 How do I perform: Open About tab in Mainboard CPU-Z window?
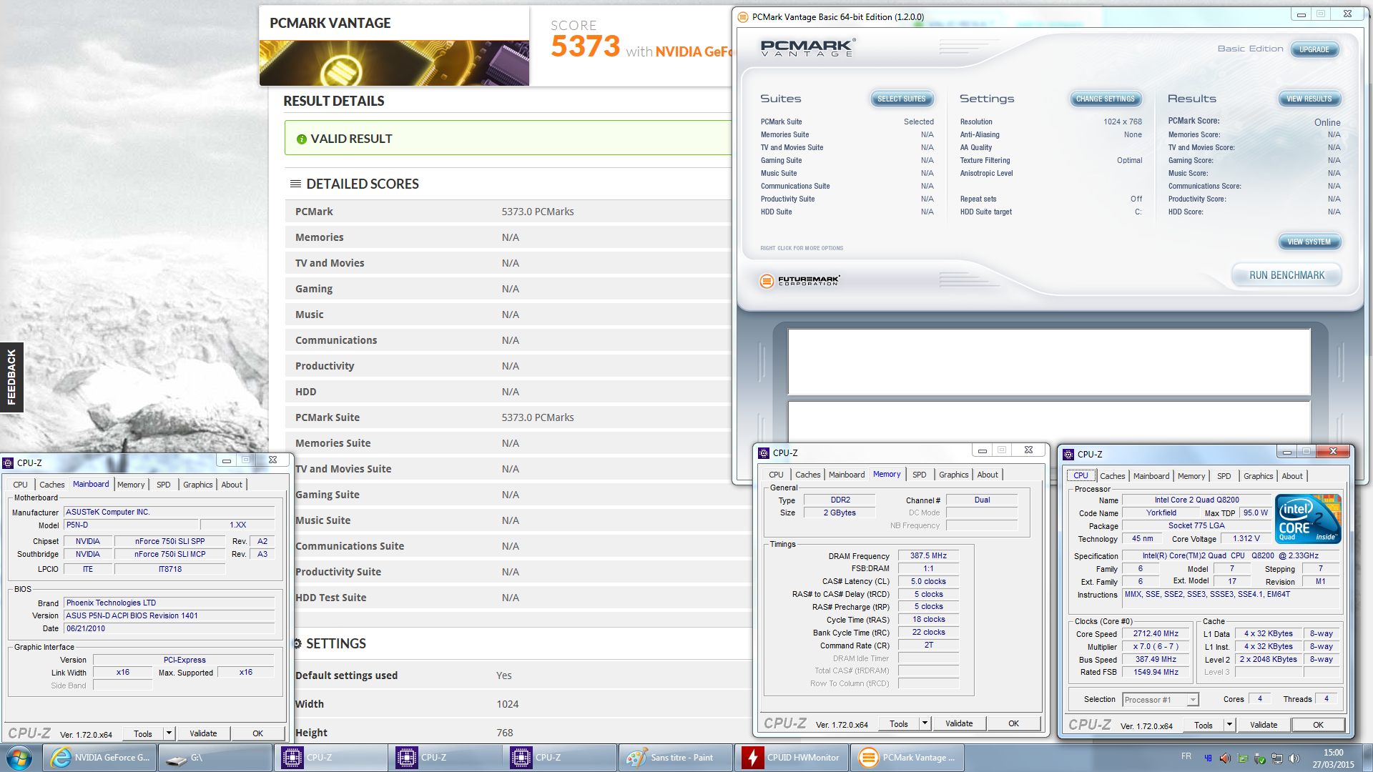(x=232, y=485)
